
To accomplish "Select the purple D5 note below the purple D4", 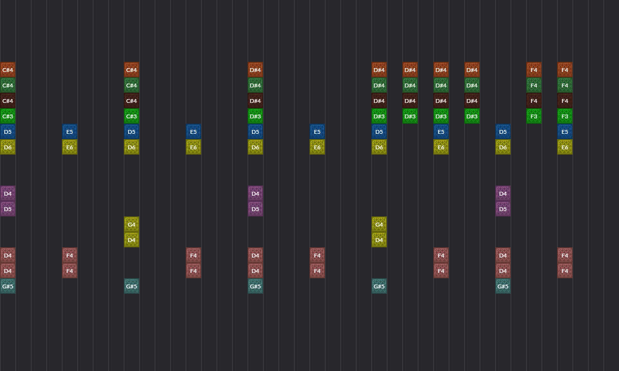I will point(255,209).
